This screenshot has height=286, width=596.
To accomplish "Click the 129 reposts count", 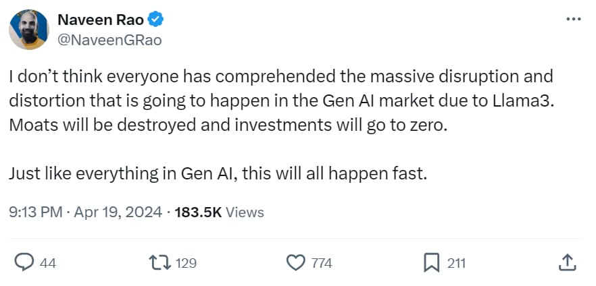I will 186,263.
